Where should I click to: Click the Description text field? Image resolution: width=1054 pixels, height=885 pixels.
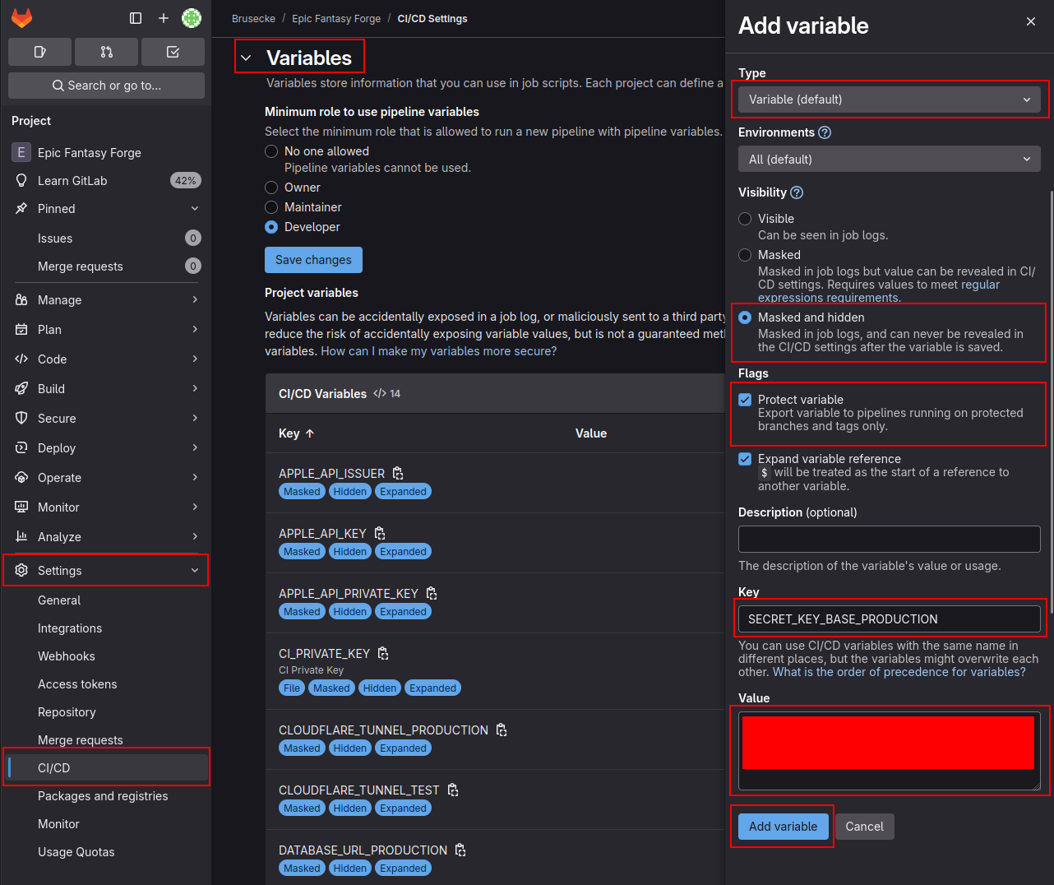point(890,540)
